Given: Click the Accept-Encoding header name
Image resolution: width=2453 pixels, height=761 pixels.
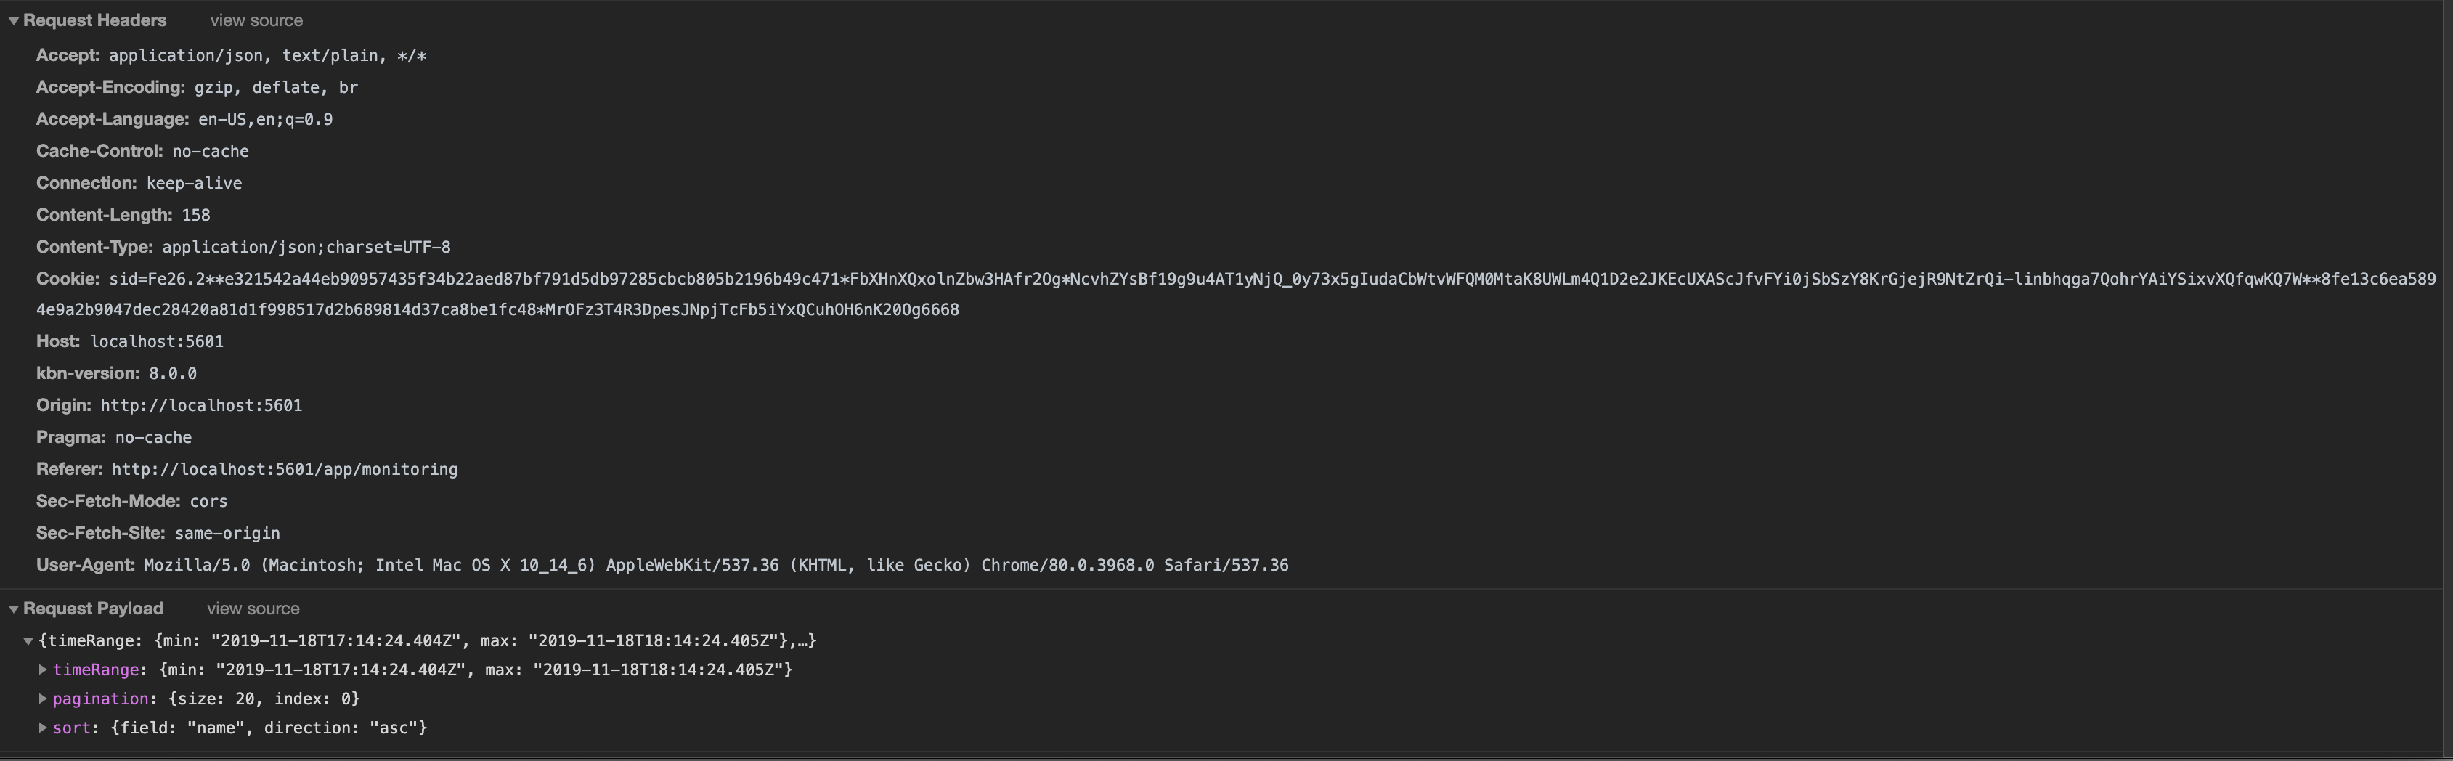Looking at the screenshot, I should coord(110,88).
